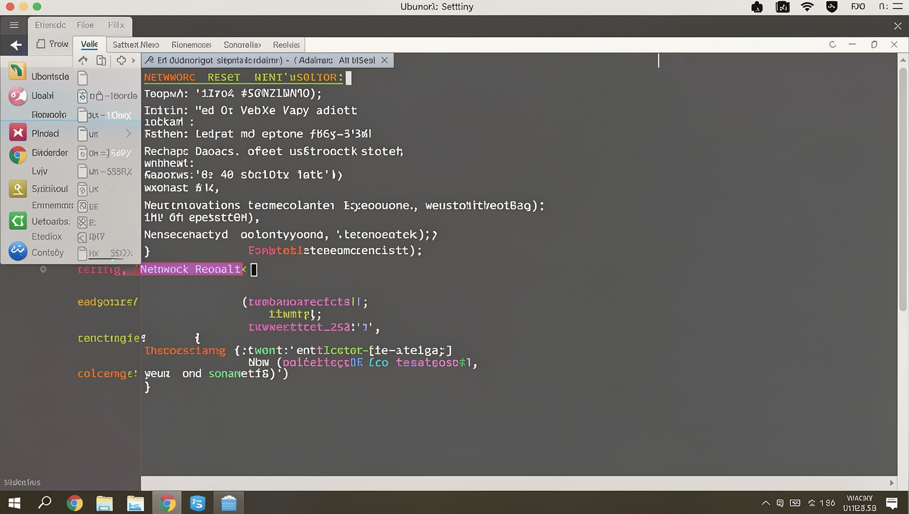Click the file icon beside Ubontsda
909x514 pixels.
click(82, 78)
